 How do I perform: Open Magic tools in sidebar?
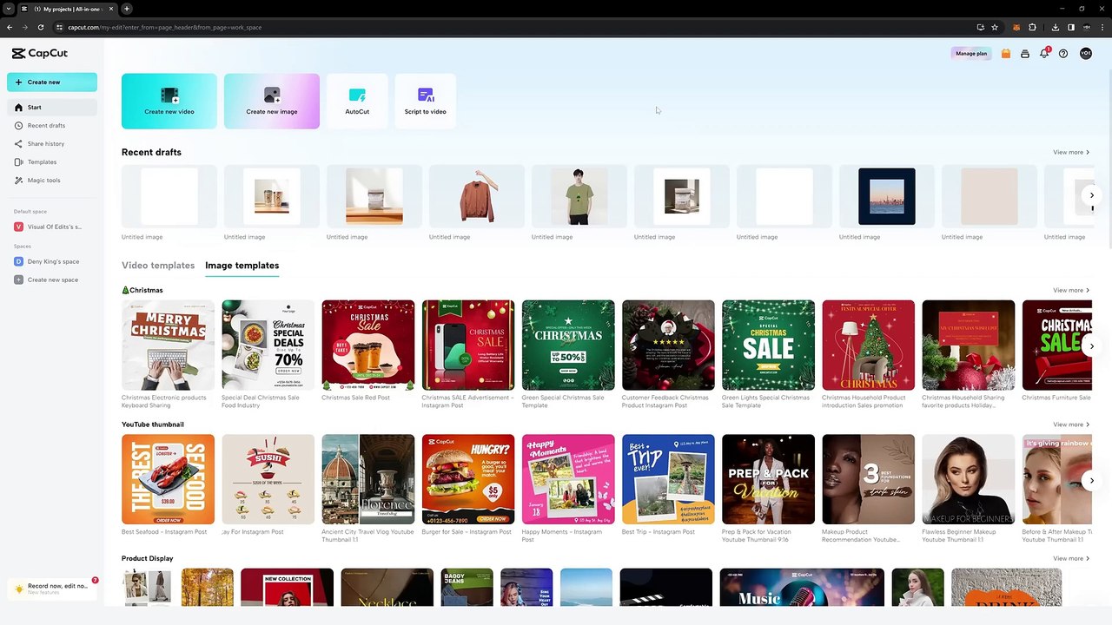[x=52, y=180]
